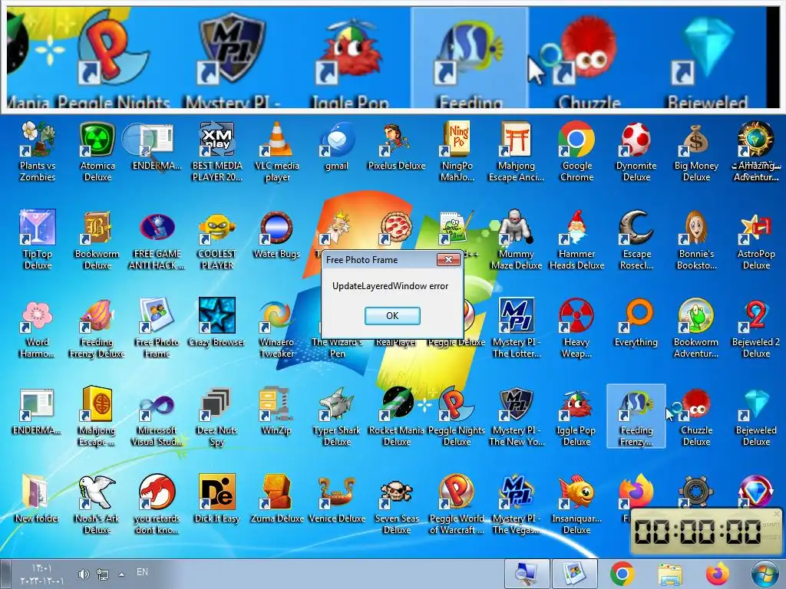Select the Pixelus Deluxe icon
786x589 pixels.
point(397,146)
